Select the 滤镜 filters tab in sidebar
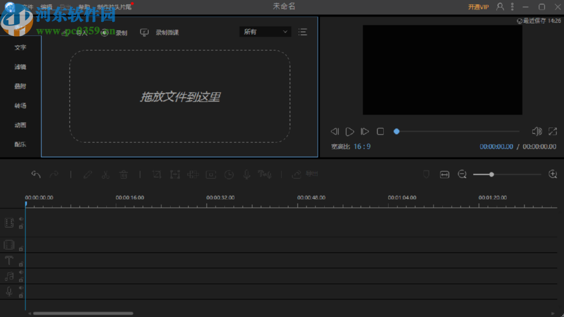The width and height of the screenshot is (564, 317). tap(21, 67)
